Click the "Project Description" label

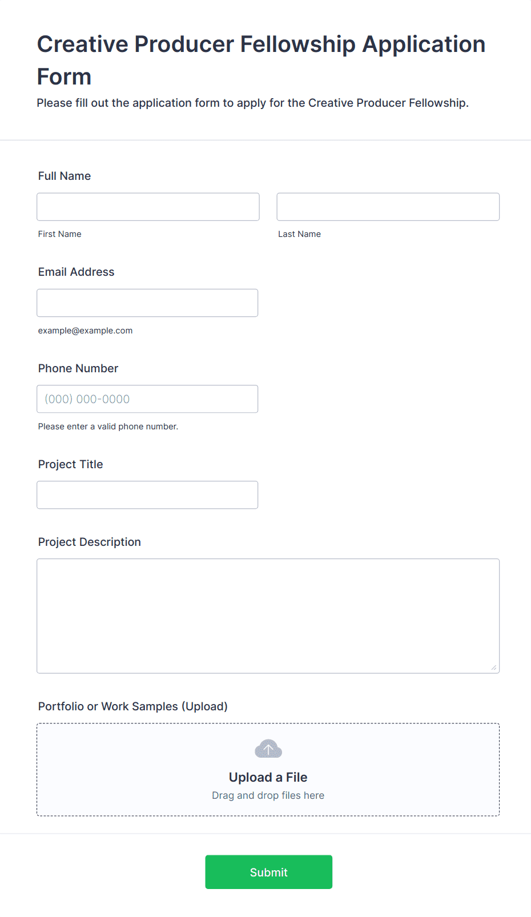pyautogui.click(x=90, y=542)
